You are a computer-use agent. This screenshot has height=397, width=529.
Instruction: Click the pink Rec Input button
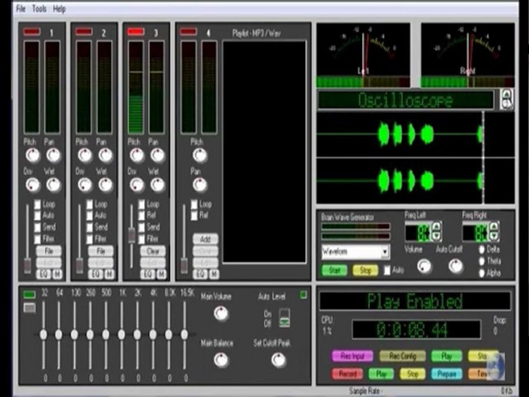(x=352, y=356)
